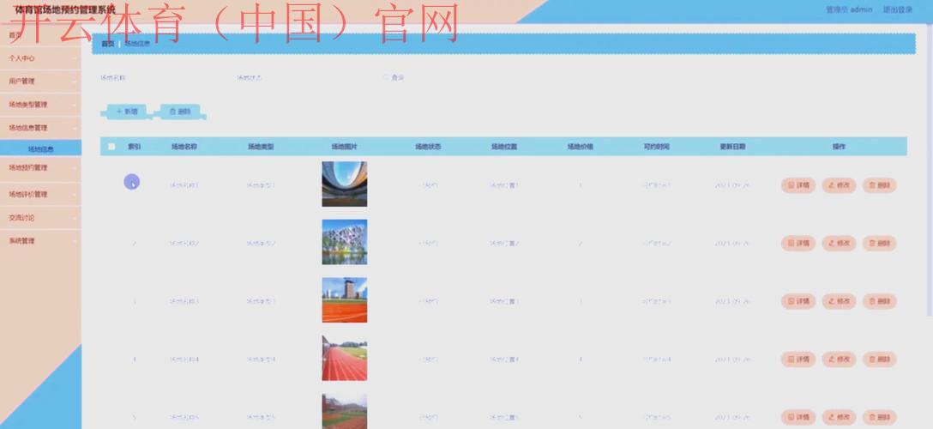Screen dimensions: 933x429
Task: Click 删除 for row 场地名称5
Action: point(880,417)
